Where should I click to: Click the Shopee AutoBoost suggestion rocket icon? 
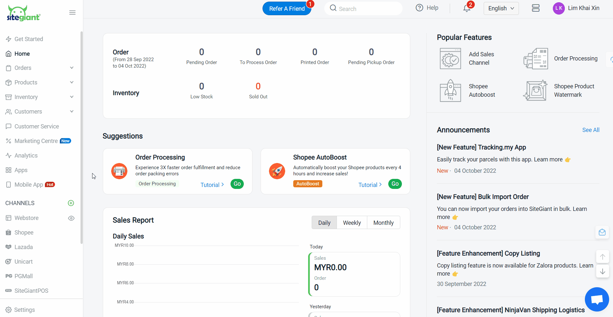pos(277,171)
